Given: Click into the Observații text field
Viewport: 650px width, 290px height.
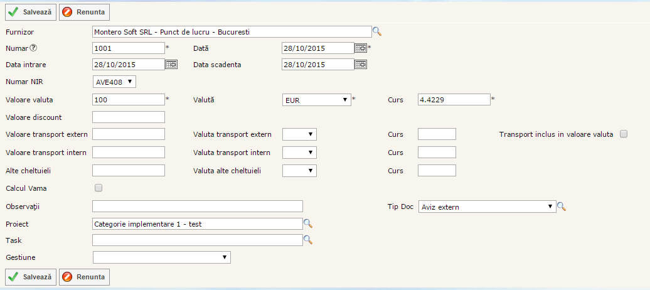Looking at the screenshot, I should (198, 207).
